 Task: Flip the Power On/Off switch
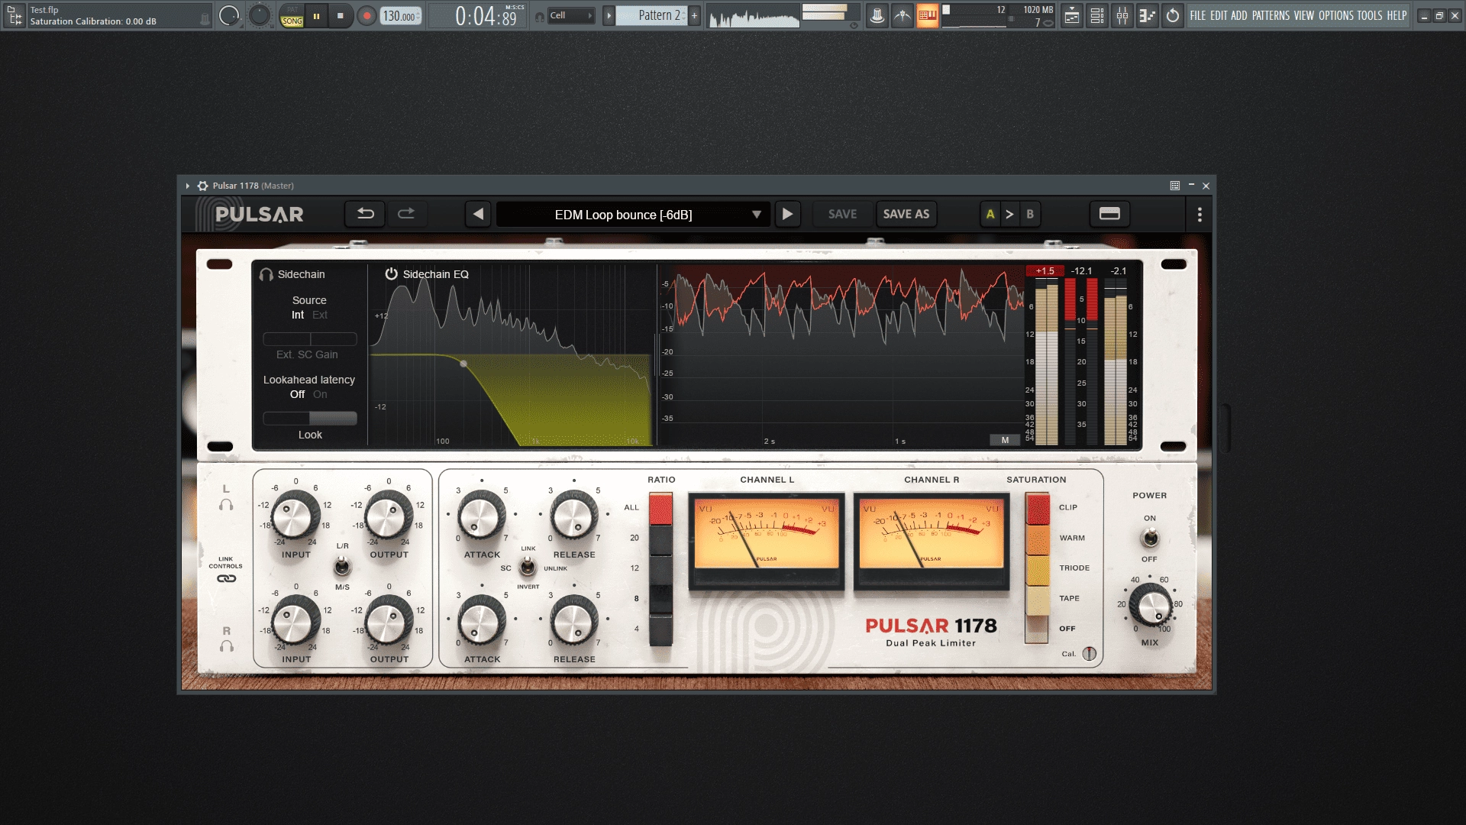coord(1150,538)
